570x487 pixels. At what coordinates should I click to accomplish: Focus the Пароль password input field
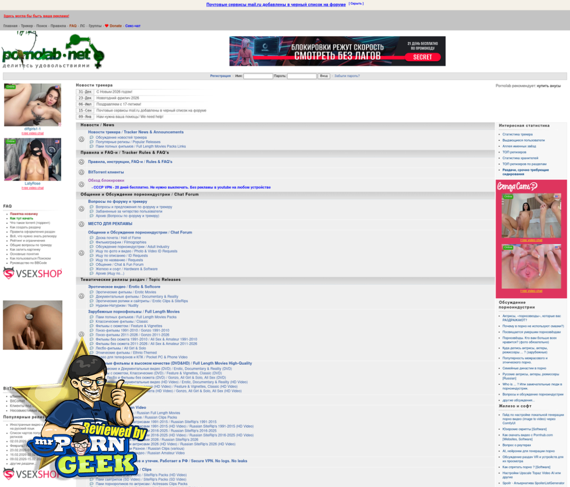(x=301, y=76)
